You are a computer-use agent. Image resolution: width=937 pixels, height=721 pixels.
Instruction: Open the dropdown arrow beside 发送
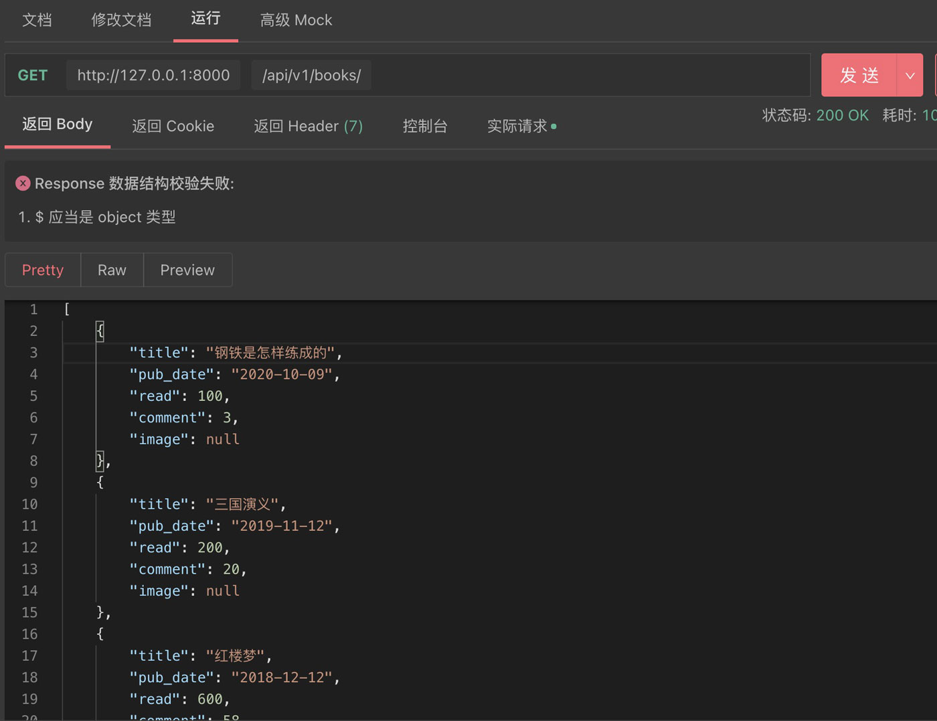pyautogui.click(x=910, y=76)
